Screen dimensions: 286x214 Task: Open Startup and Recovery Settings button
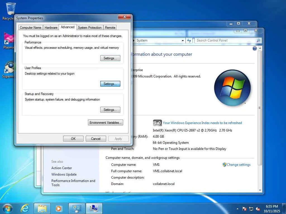pyautogui.click(x=110, y=110)
